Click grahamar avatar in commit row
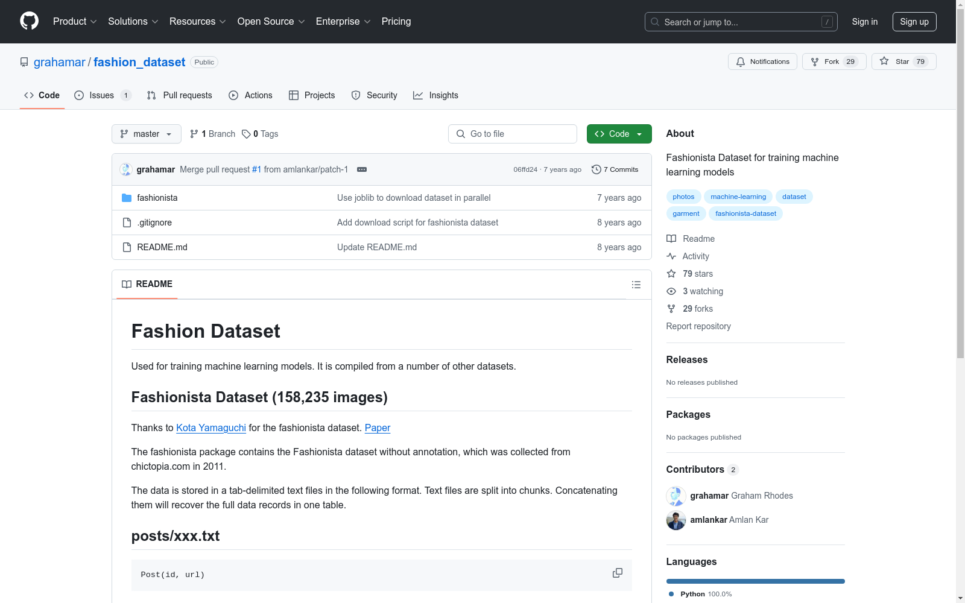Image resolution: width=965 pixels, height=603 pixels. pos(125,169)
